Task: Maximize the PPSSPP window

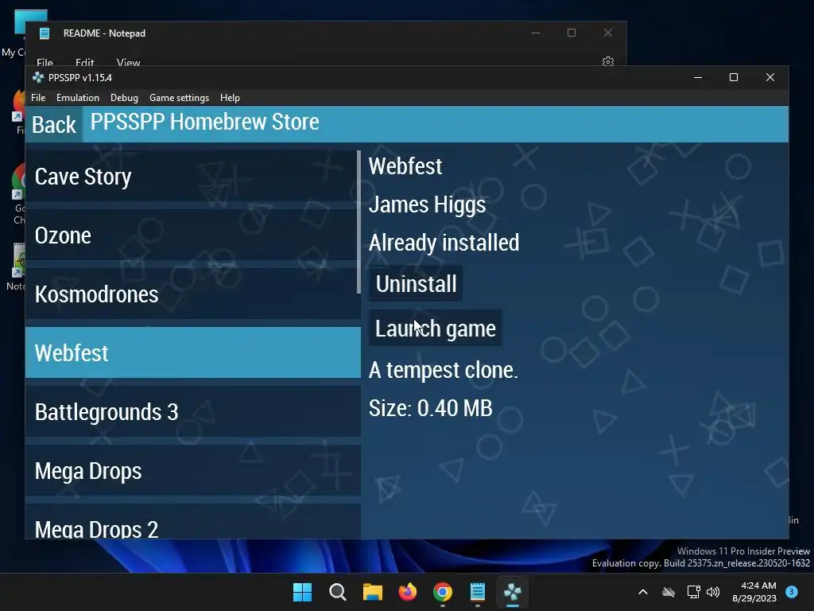Action: [734, 77]
